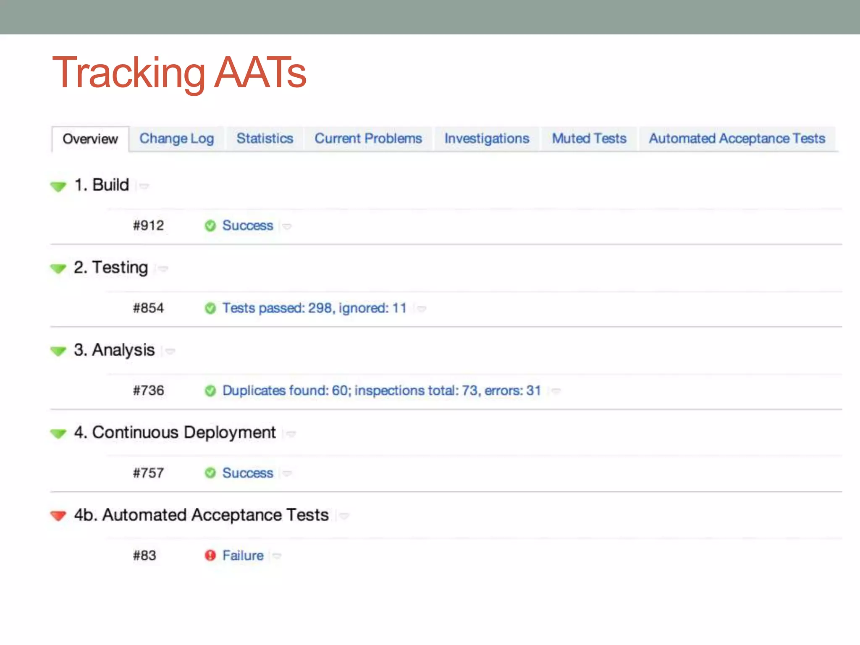Click green status icon beside Duplicates found
Viewport: 860px width, 645px height.
(210, 391)
